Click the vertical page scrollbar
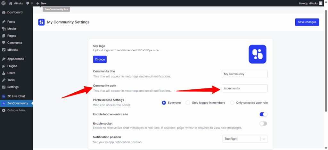The width and height of the screenshot is (328, 150). [x=326, y=61]
